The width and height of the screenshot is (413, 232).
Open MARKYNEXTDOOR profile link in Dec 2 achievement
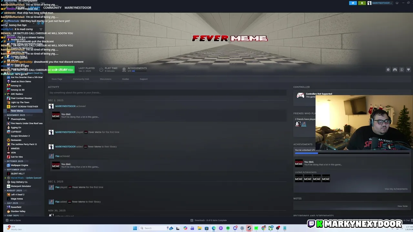tap(65, 106)
